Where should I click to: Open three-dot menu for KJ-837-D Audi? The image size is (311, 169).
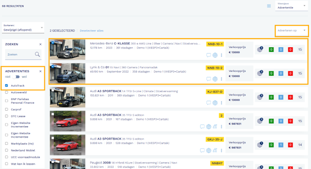point(221,103)
